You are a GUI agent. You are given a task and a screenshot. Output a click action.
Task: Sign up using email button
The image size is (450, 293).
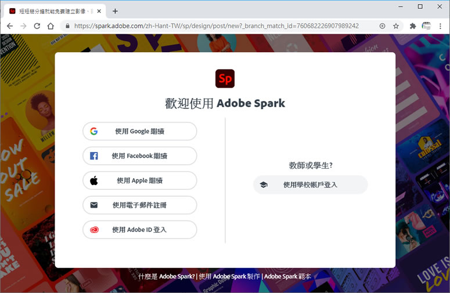pos(140,205)
